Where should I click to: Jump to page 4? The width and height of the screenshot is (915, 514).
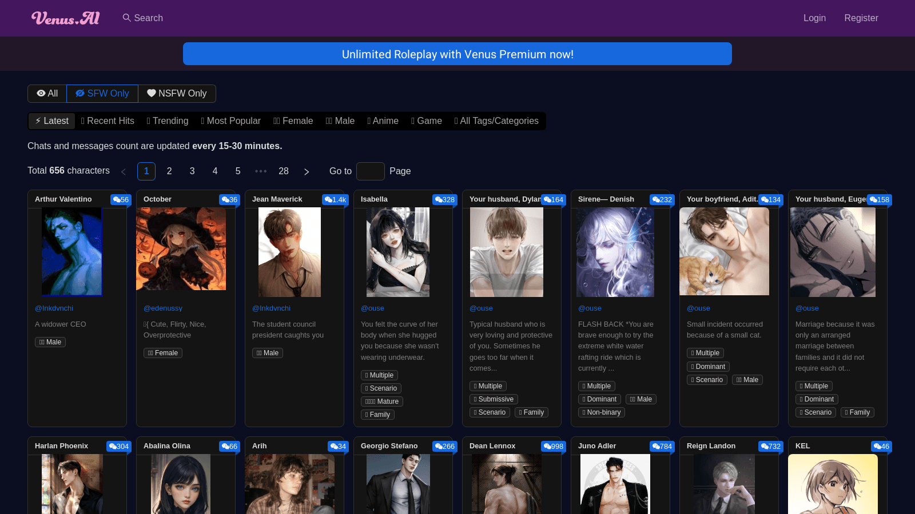pos(215,171)
